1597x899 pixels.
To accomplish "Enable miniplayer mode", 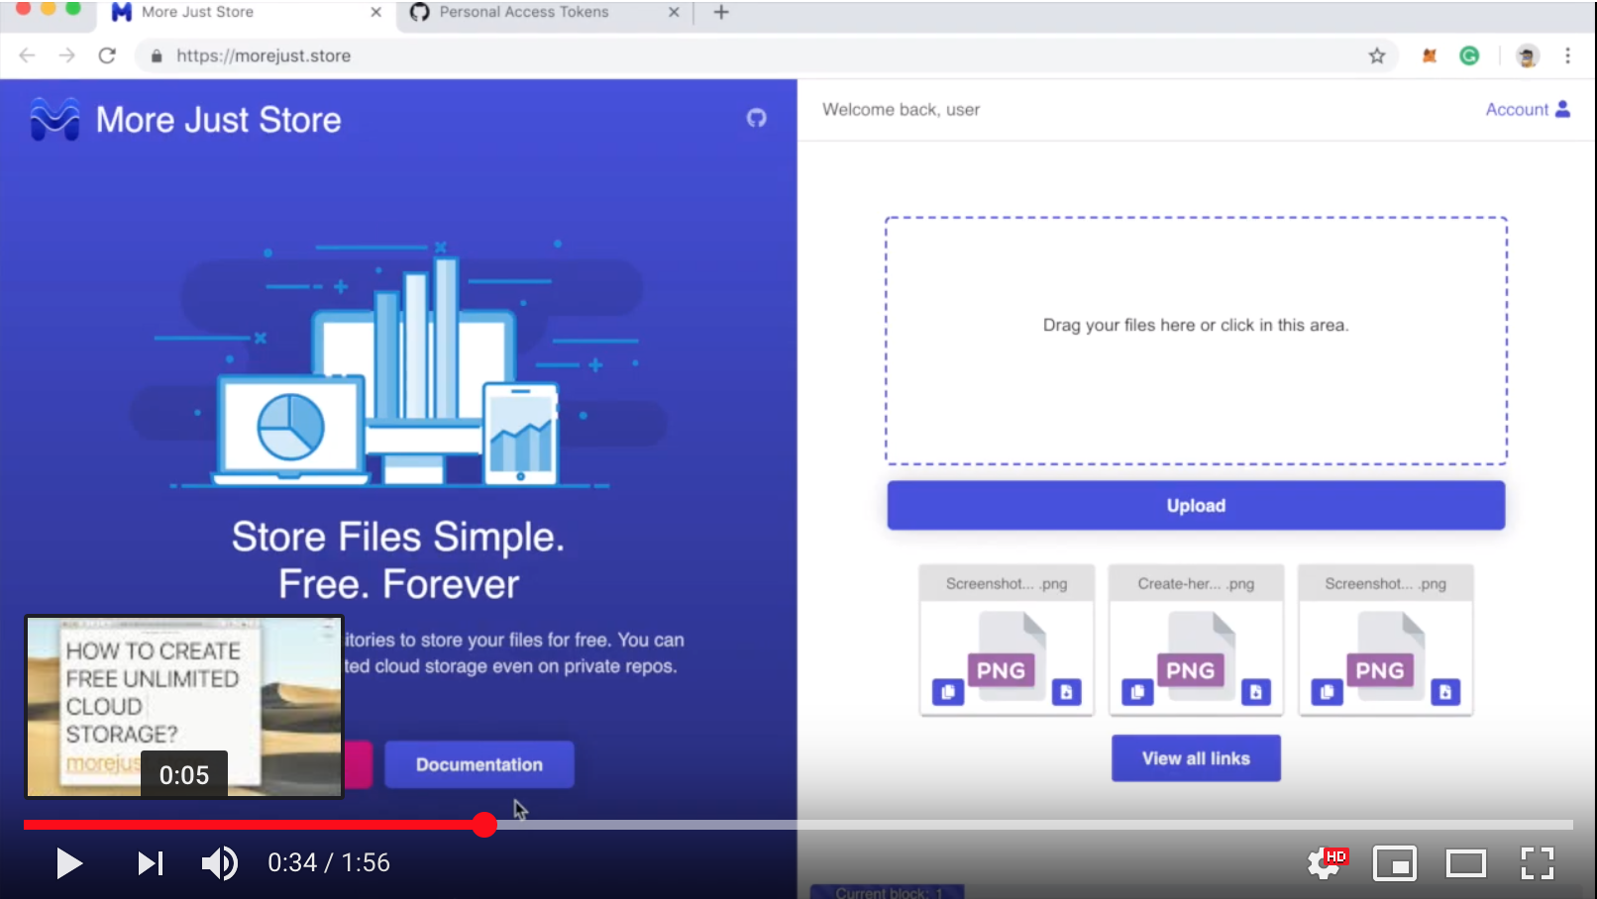I will (x=1395, y=864).
